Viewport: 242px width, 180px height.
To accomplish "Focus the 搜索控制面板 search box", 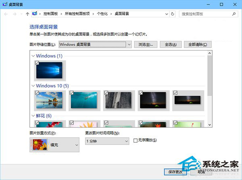I will (x=209, y=14).
